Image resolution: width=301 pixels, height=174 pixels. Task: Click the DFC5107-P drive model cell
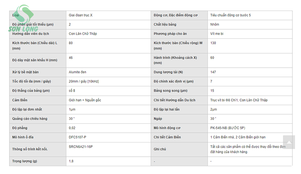[x=108, y=137]
